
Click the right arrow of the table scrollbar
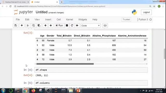[147, 64]
